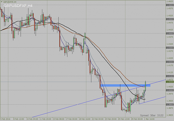The width and height of the screenshot is (174, 121).
Task: Click the highlighted 1.3900 price level
Action: pos(170,105)
